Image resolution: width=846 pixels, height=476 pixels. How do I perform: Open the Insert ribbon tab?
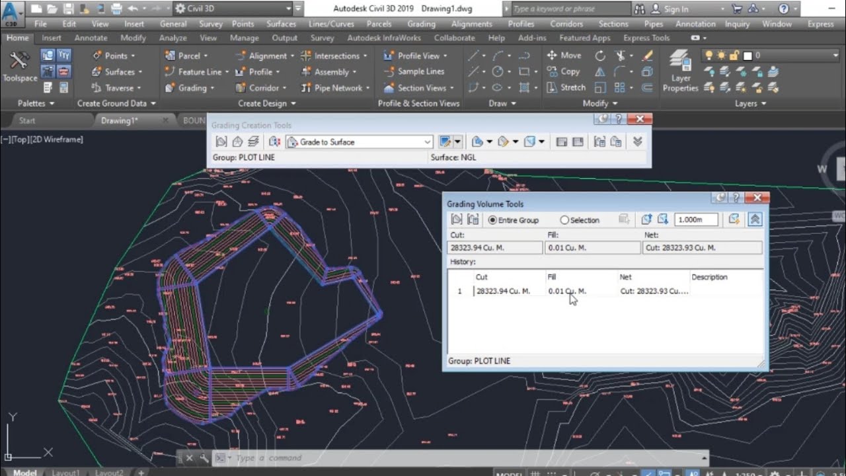[52, 38]
